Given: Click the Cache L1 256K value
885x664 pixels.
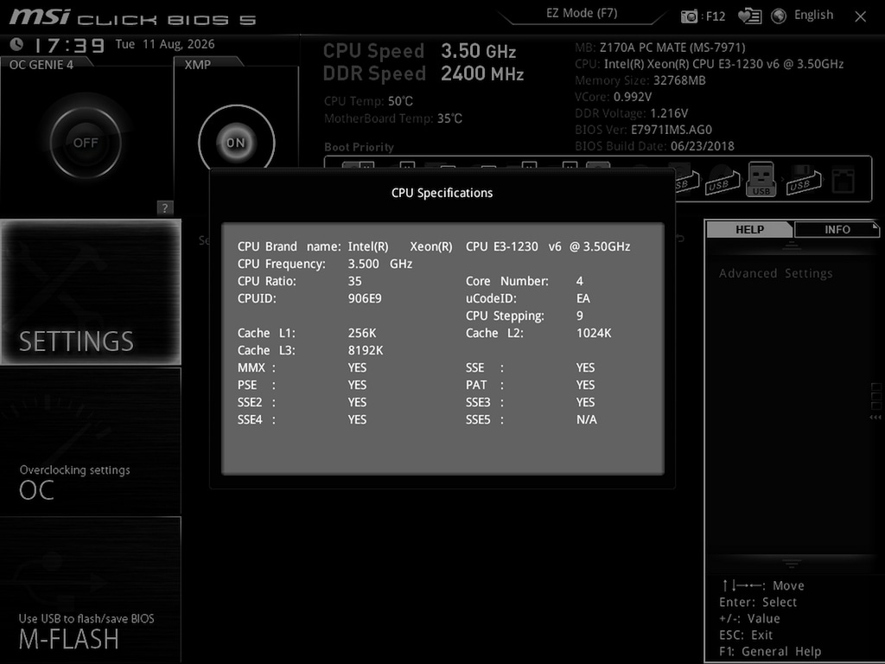Looking at the screenshot, I should pyautogui.click(x=362, y=333).
